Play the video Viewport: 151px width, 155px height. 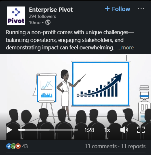[9, 130]
